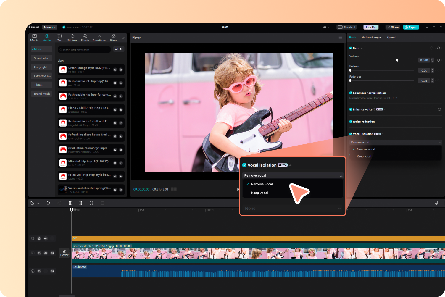Click the Delete right of playhead icon
The width and height of the screenshot is (445, 297).
coord(92,203)
